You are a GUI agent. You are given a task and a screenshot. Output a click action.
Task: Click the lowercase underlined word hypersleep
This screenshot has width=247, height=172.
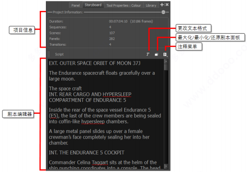point(93,121)
